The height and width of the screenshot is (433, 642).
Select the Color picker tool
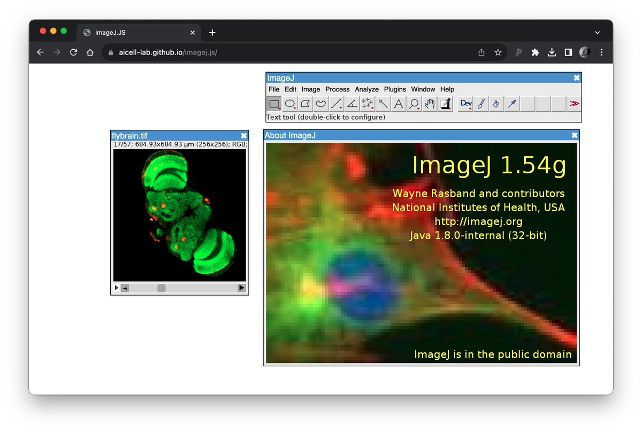[x=445, y=104]
